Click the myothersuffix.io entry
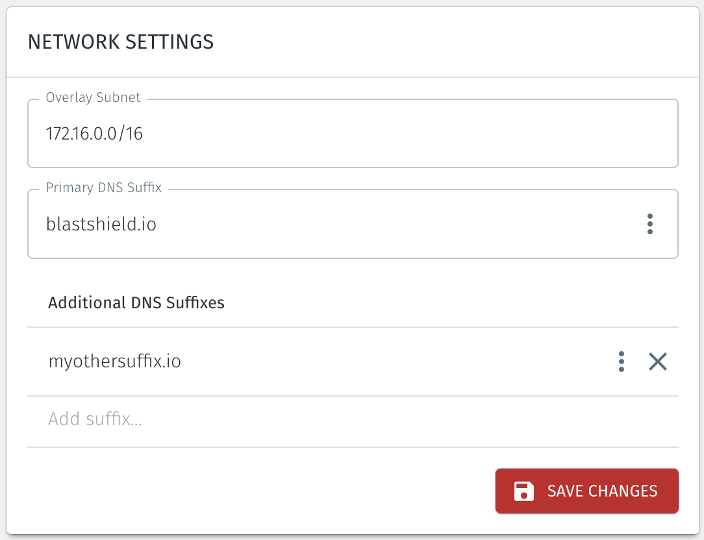This screenshot has width=704, height=540. pyautogui.click(x=115, y=362)
